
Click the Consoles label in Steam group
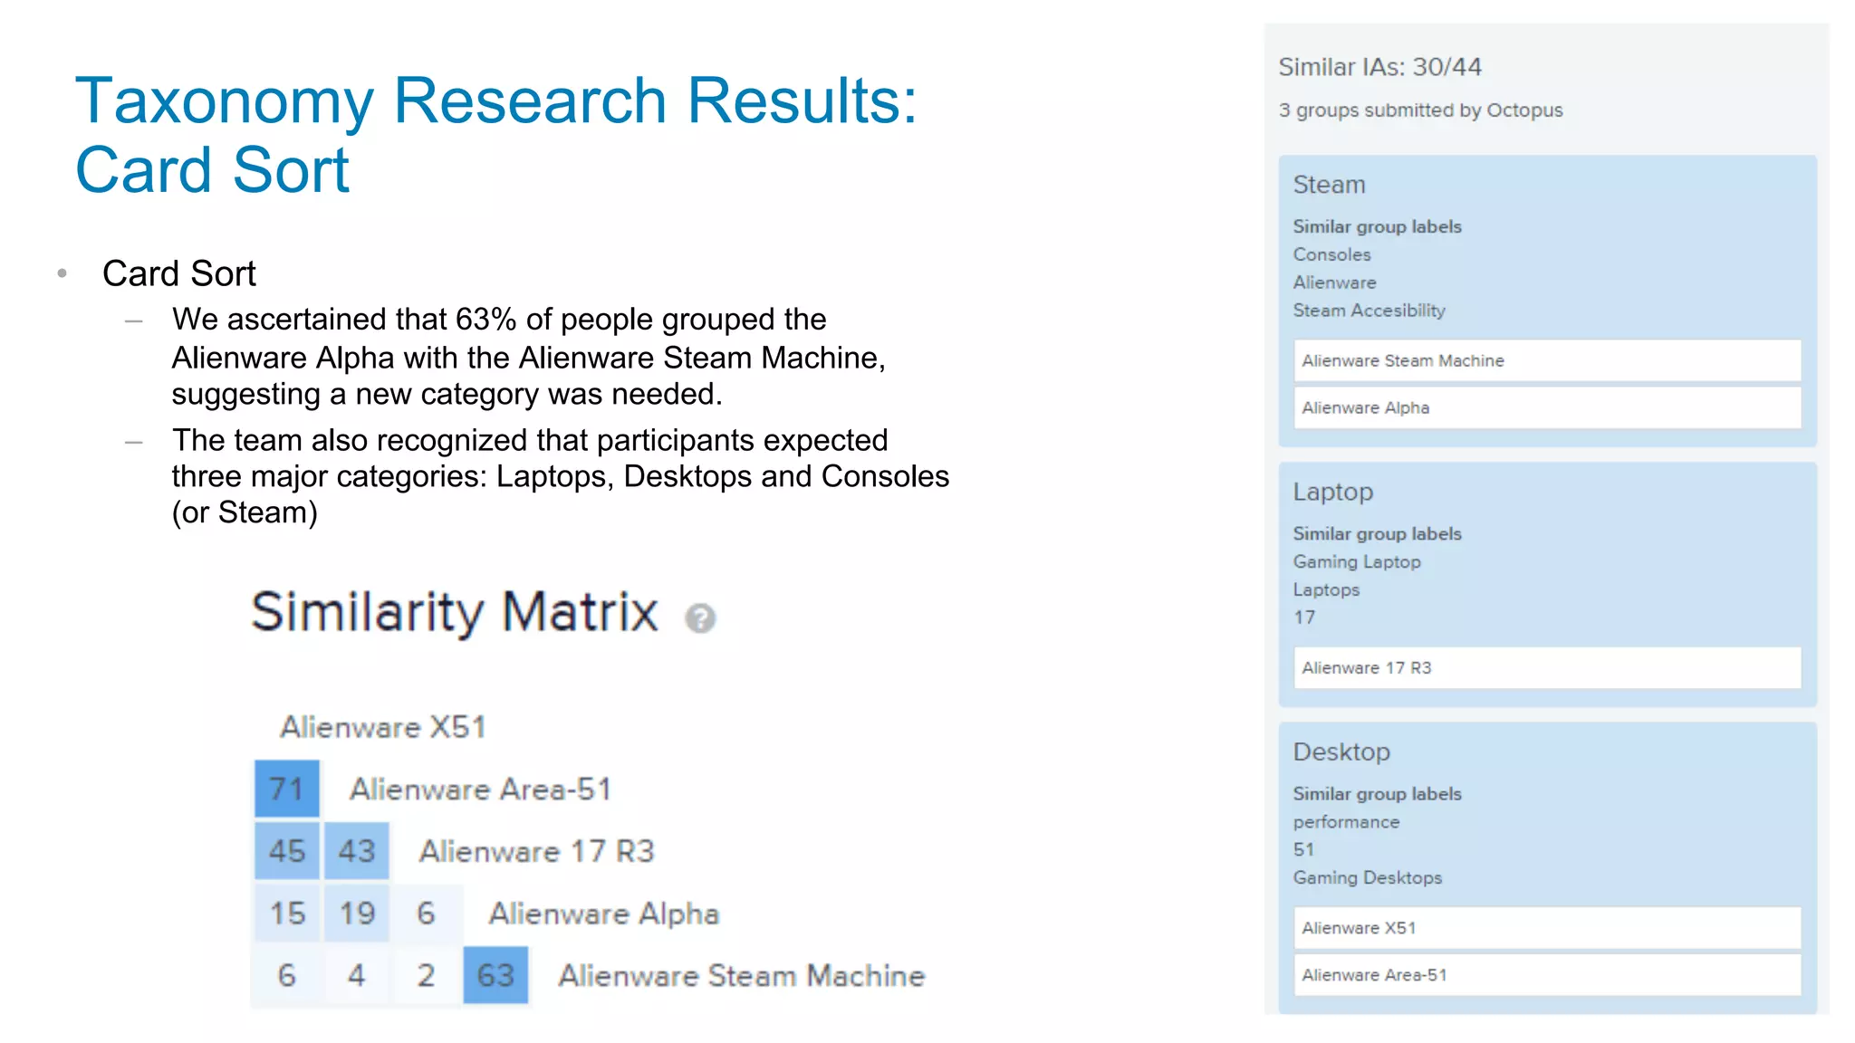pyautogui.click(x=1331, y=254)
